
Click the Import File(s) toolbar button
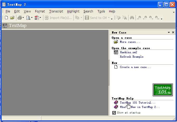click(x=58, y=18)
